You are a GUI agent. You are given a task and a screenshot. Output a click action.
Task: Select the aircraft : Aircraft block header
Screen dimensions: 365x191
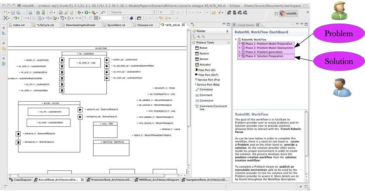(x=49, y=103)
